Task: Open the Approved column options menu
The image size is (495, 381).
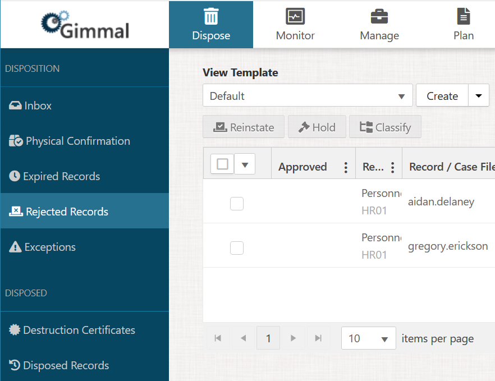Action: 346,167
